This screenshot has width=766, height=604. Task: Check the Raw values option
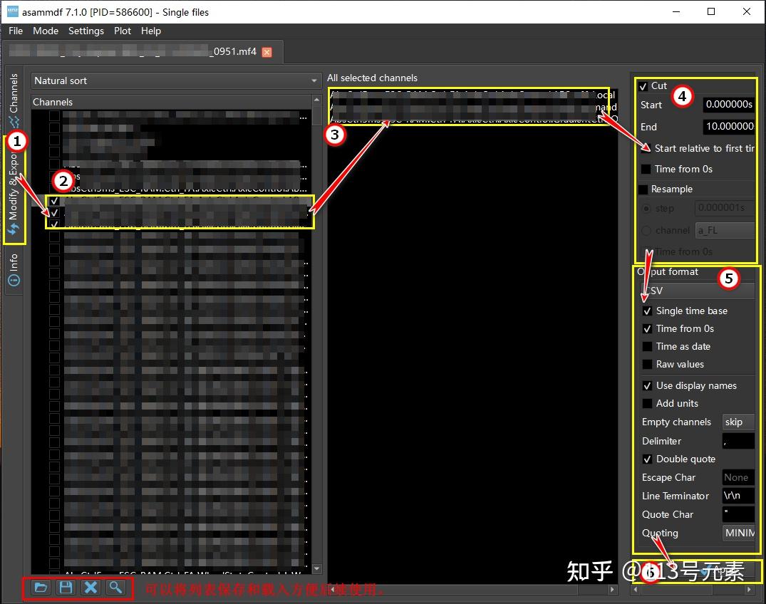[647, 364]
